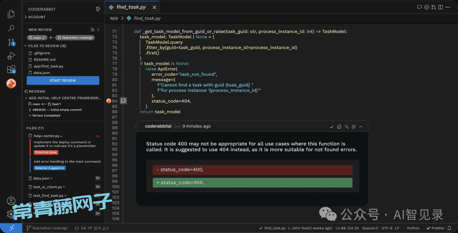Click Spaces:2 indentation in status bar
This screenshot has width=458, height=233.
tap(370, 228)
